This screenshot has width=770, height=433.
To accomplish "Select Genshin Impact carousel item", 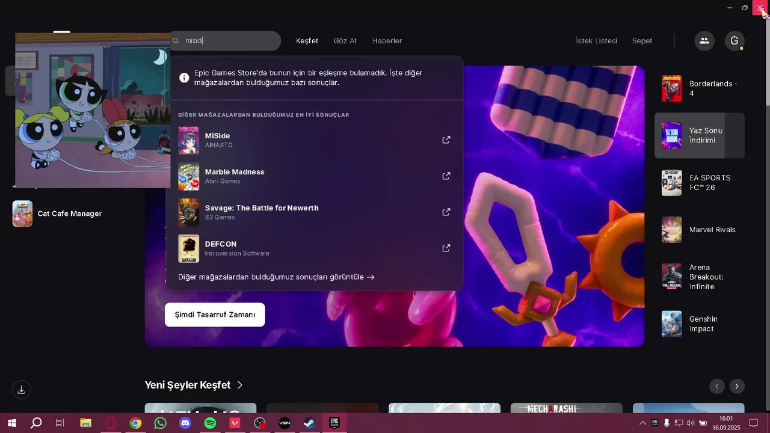I will [700, 324].
